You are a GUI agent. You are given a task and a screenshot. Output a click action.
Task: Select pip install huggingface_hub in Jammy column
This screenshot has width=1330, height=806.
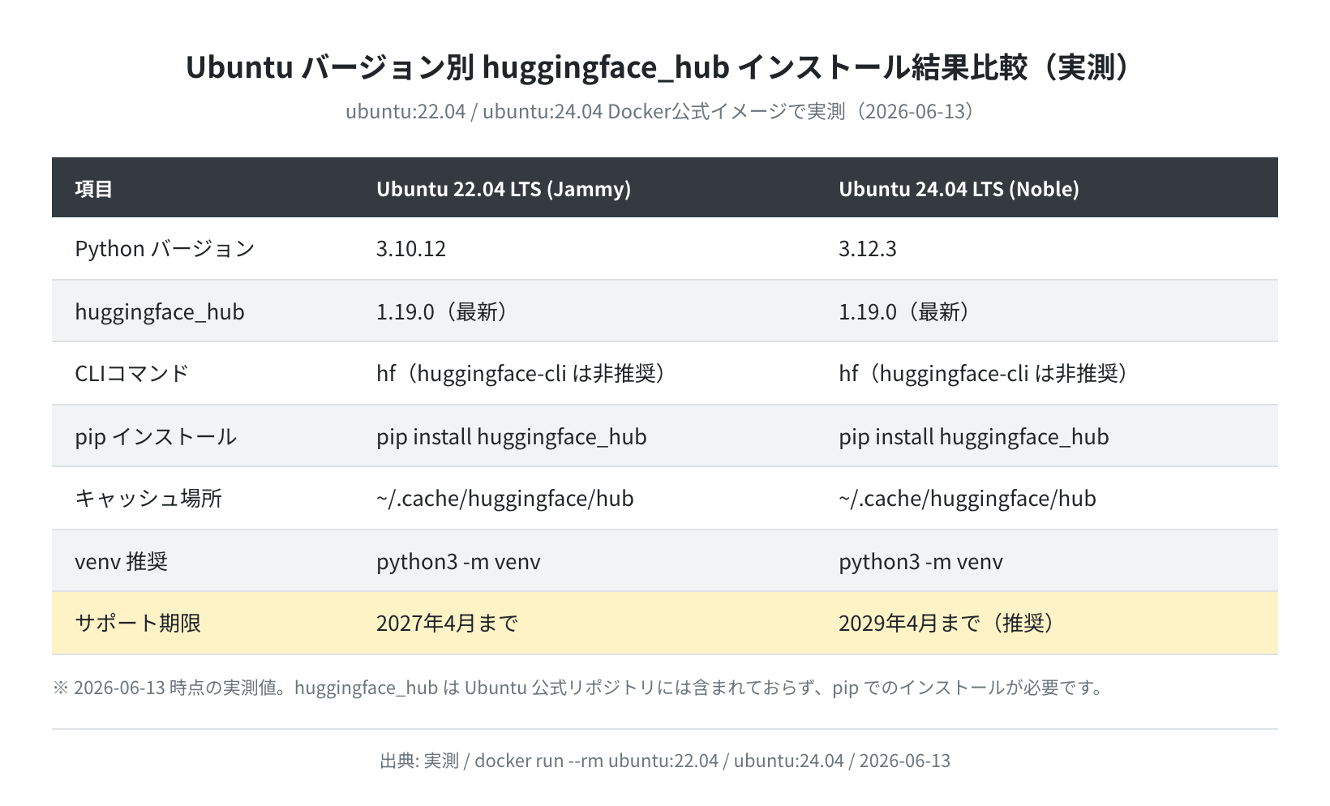click(512, 436)
